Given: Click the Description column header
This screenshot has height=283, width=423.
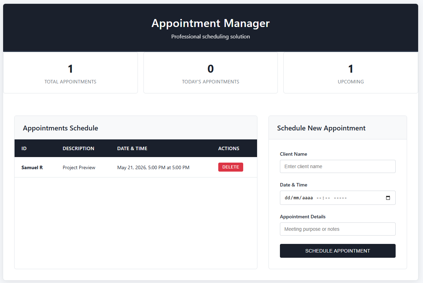Looking at the screenshot, I should [x=78, y=148].
